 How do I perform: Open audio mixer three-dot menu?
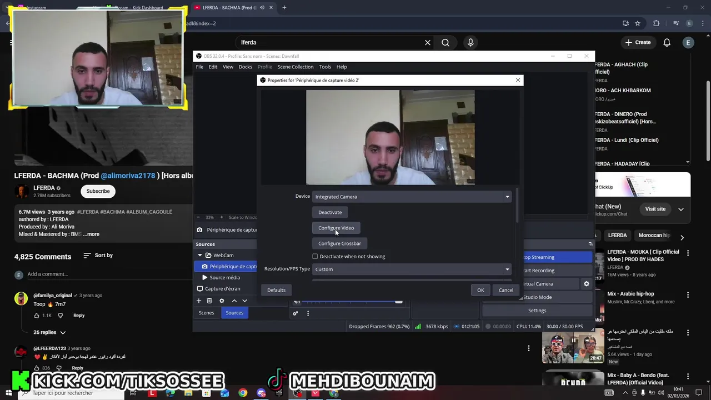coord(308,313)
